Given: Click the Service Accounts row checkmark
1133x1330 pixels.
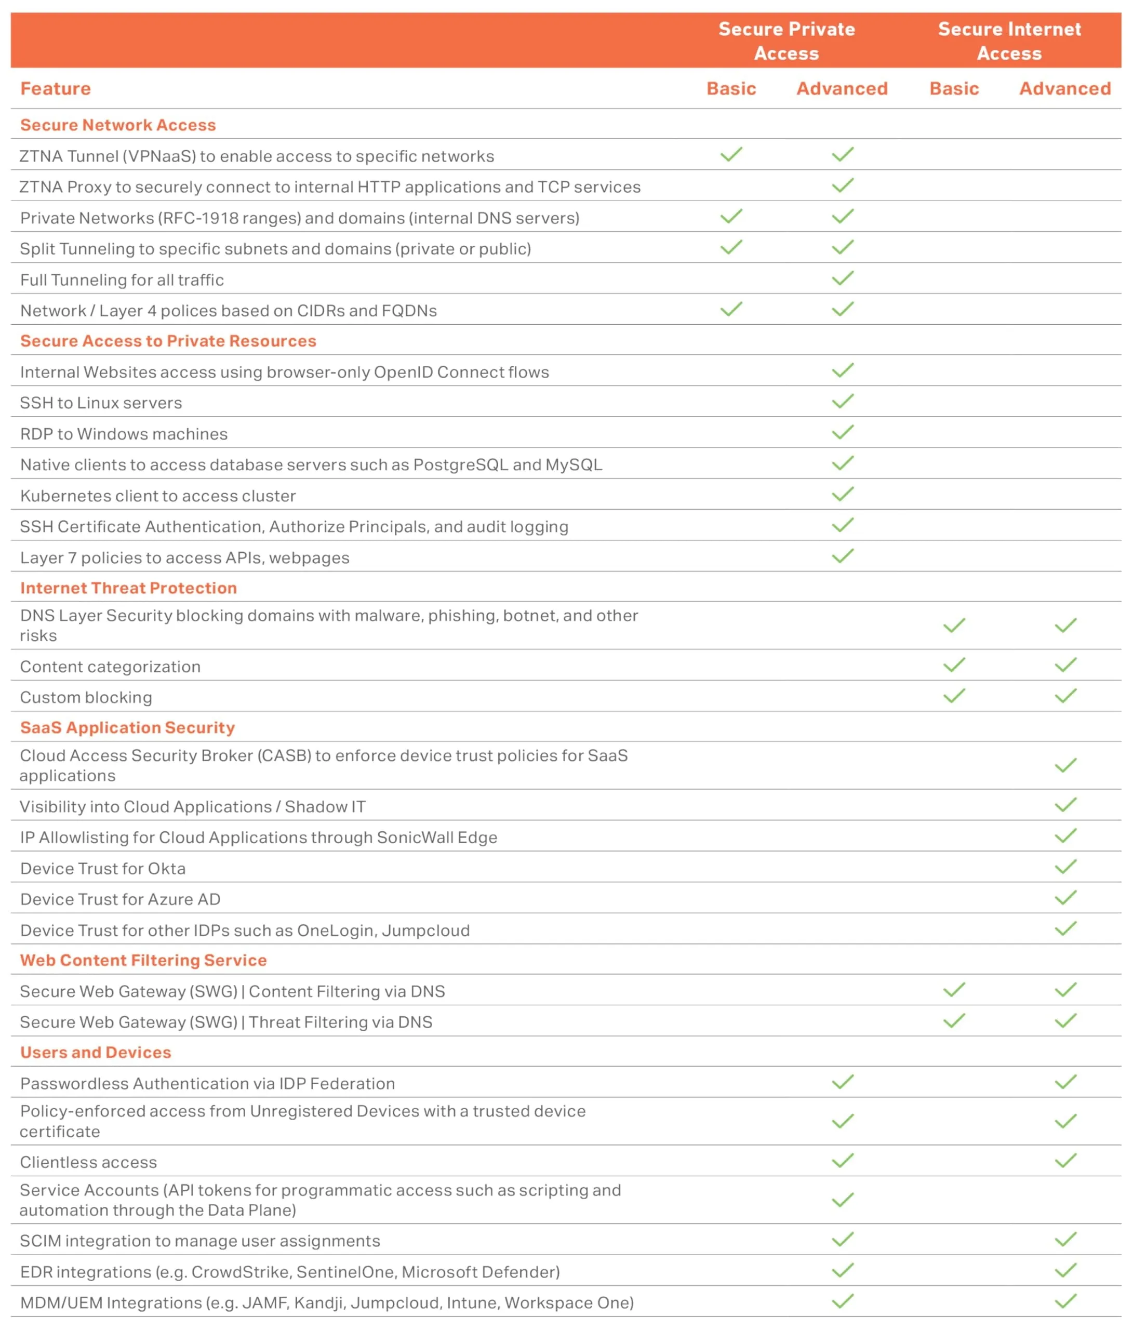Looking at the screenshot, I should [x=842, y=1200].
